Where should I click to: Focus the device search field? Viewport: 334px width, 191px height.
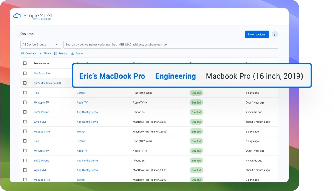tap(170, 45)
